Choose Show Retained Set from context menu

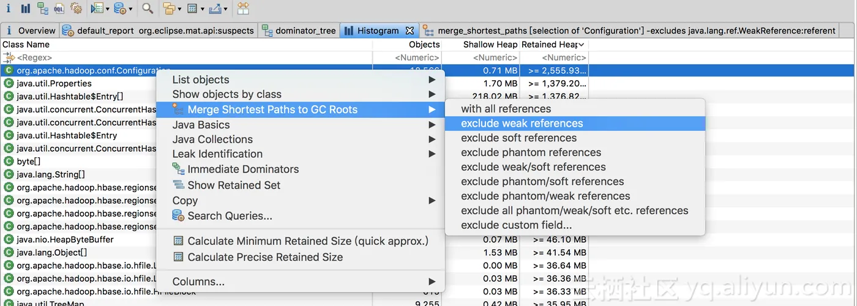point(234,185)
